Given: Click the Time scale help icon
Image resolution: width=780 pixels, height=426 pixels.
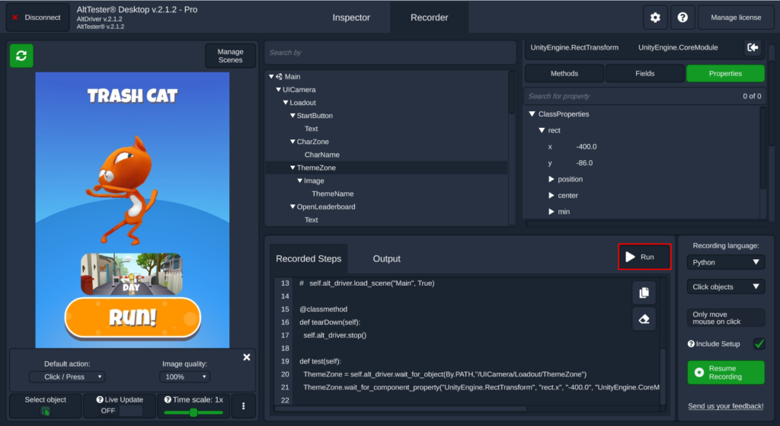Looking at the screenshot, I should (x=168, y=399).
